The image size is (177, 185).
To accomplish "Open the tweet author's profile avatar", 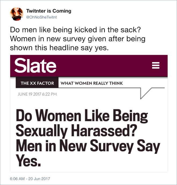I will 17,14.
